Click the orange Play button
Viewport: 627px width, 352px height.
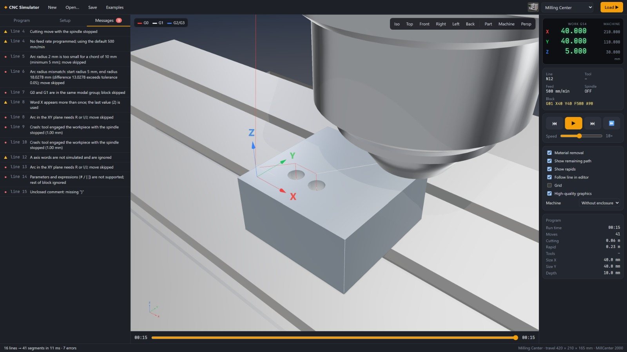click(573, 123)
